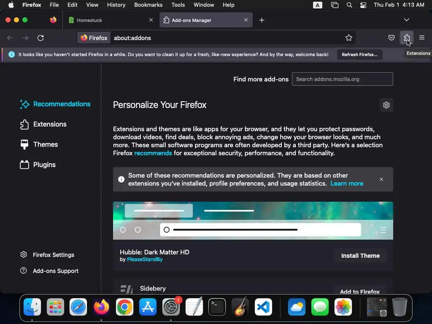Dismiss the personalized recommendations notice
Image resolution: width=432 pixels, height=324 pixels.
pyautogui.click(x=381, y=179)
